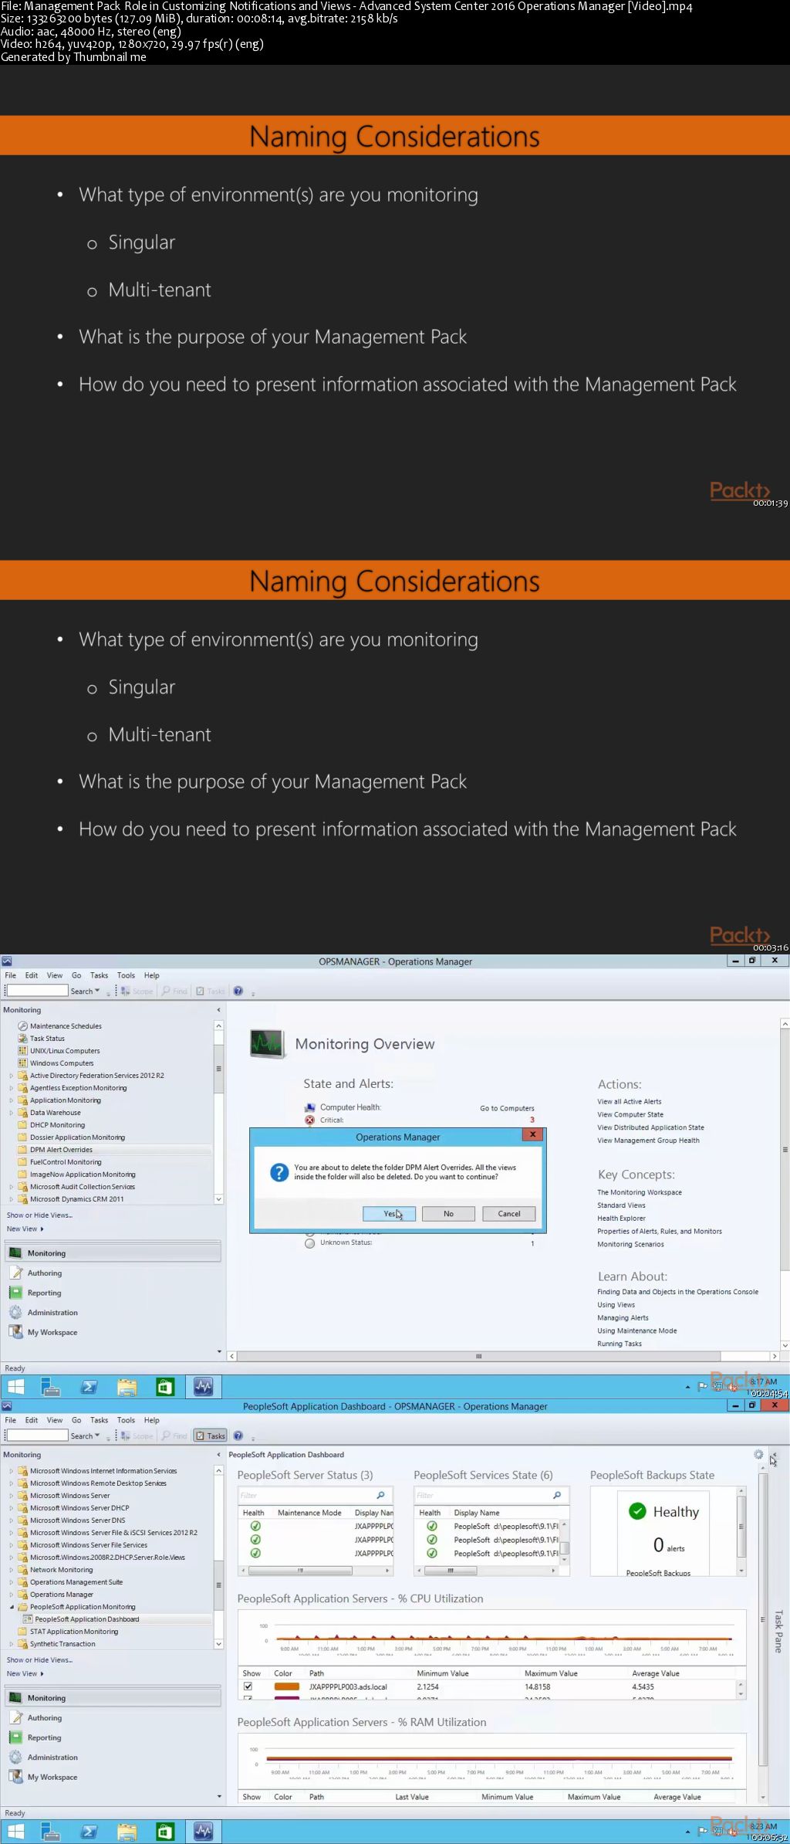Select Authoring workspace icon in Monitoring Overview window
790x1844 pixels.
point(15,1273)
